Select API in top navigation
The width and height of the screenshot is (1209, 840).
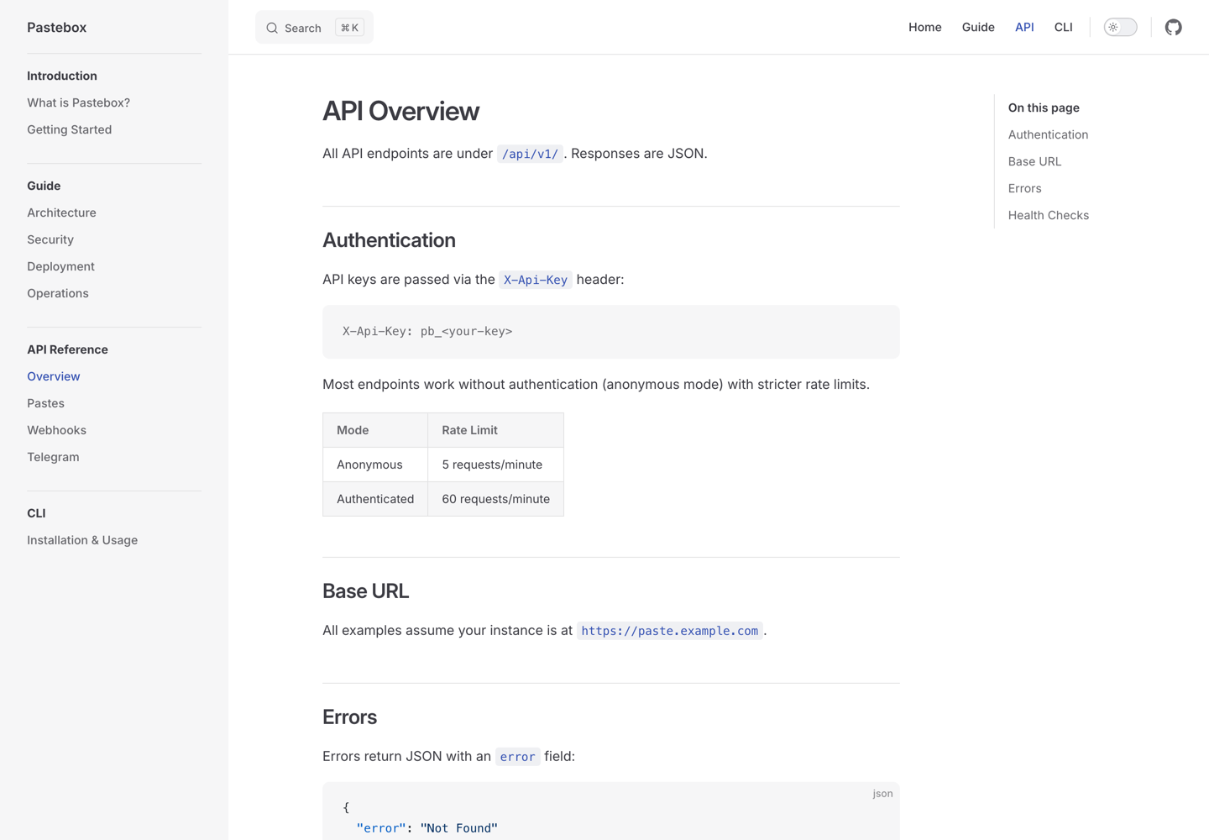click(x=1024, y=27)
